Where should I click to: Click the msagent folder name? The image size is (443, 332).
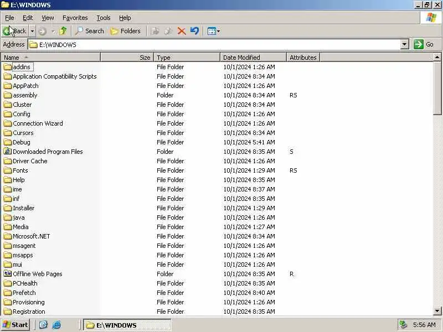(24, 246)
